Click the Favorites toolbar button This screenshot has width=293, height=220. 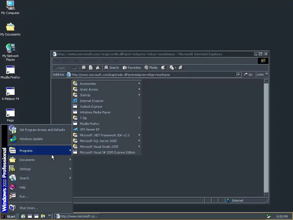click(x=132, y=68)
